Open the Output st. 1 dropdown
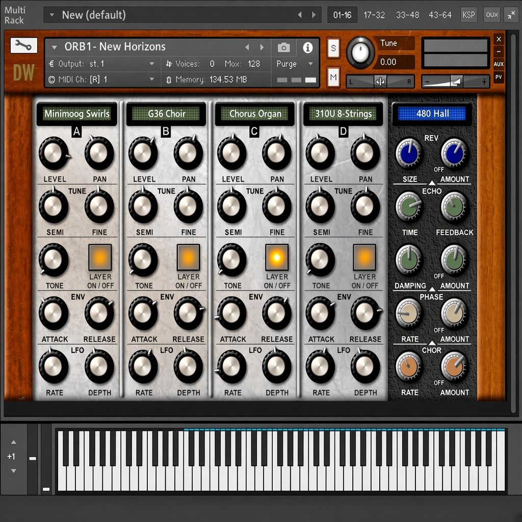This screenshot has height=522, width=522. [x=151, y=64]
